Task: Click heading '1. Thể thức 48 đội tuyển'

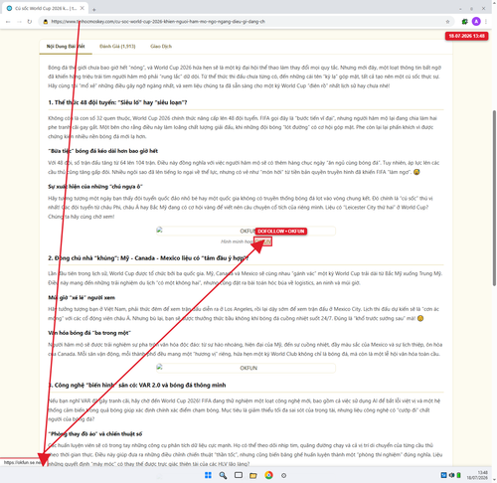Action: 117,102
